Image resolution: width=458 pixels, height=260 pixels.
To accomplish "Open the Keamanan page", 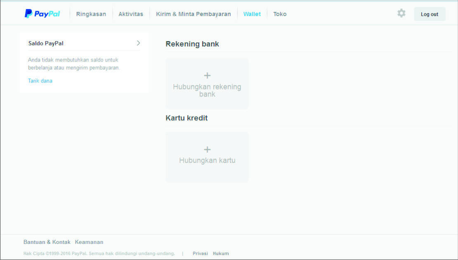I will tap(89, 242).
